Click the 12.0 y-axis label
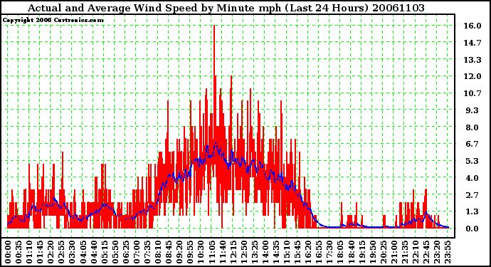491x267 pixels. point(472,76)
